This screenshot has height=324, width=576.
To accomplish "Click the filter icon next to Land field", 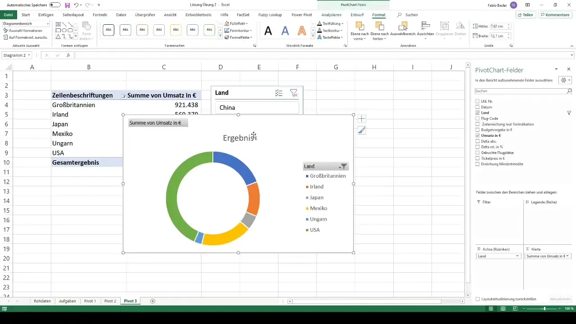I will [569, 113].
